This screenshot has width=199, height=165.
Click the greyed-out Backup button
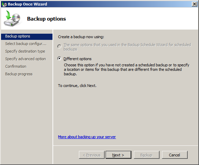(x=147, y=155)
